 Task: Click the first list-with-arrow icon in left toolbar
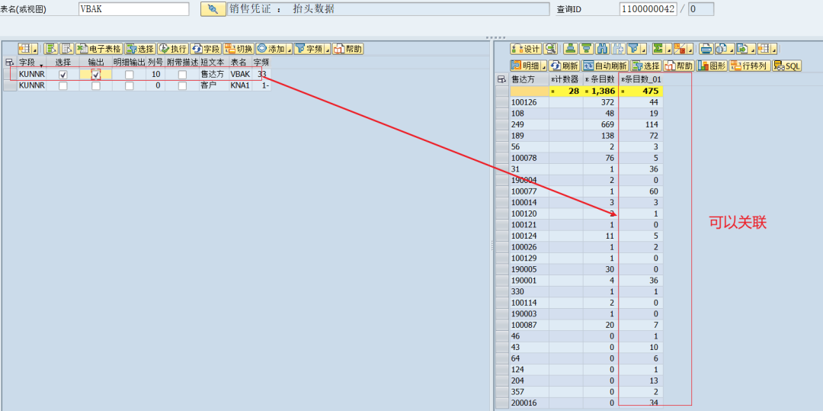pyautogui.click(x=51, y=49)
